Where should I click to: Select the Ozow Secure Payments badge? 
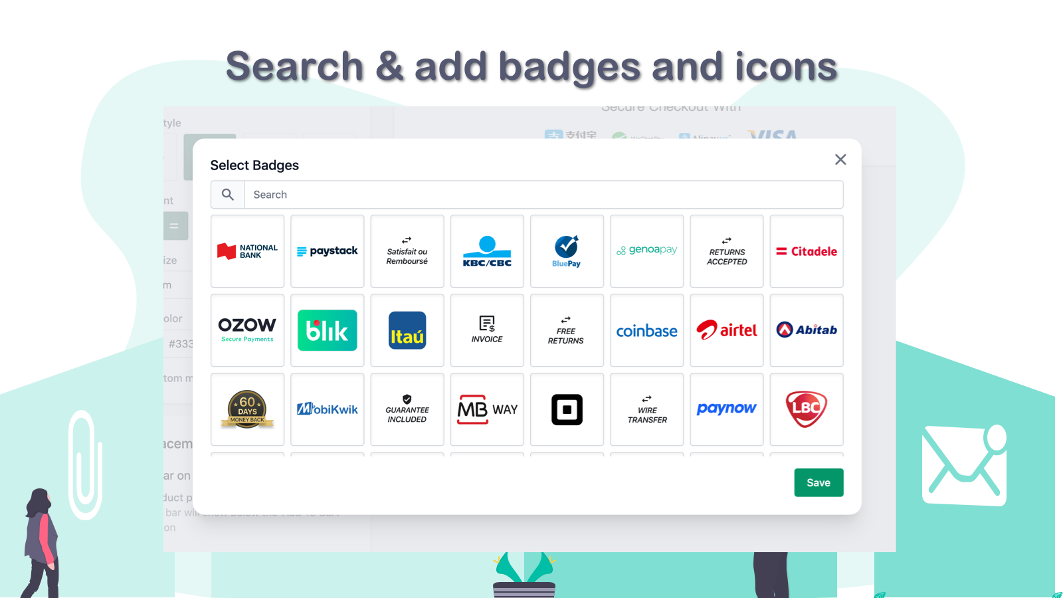[x=247, y=330]
